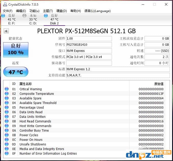Click the 属性名称 column header

coord(26,84)
